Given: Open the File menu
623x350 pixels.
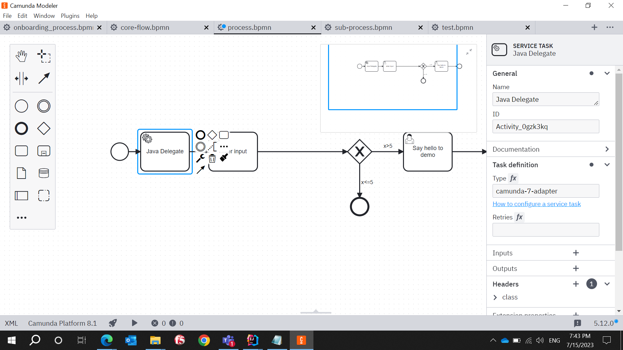Looking at the screenshot, I should point(7,16).
